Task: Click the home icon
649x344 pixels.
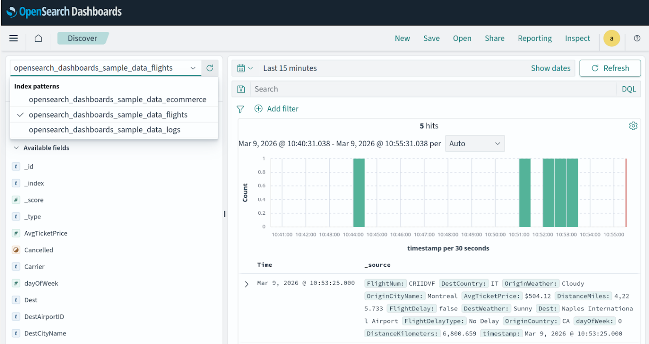Action: point(38,38)
